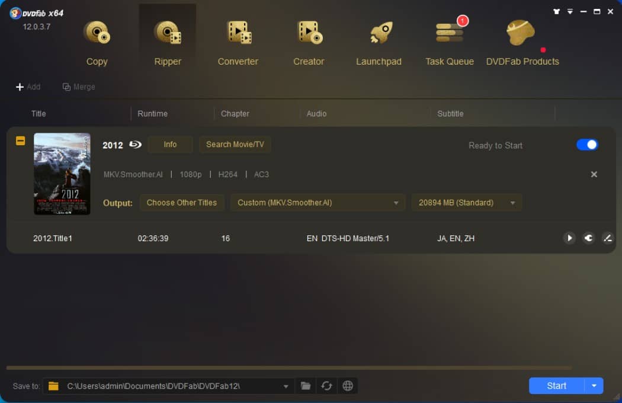This screenshot has width=622, height=403.
Task: Click the AC3 audio codec label
Action: 261,174
